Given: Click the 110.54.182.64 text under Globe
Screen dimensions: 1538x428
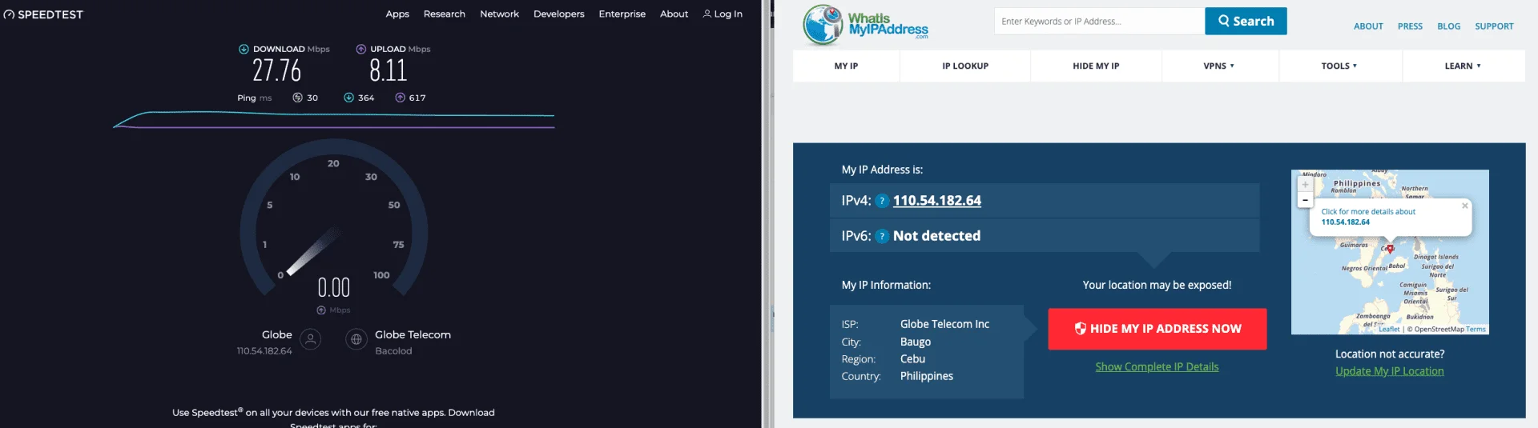Looking at the screenshot, I should point(264,351).
